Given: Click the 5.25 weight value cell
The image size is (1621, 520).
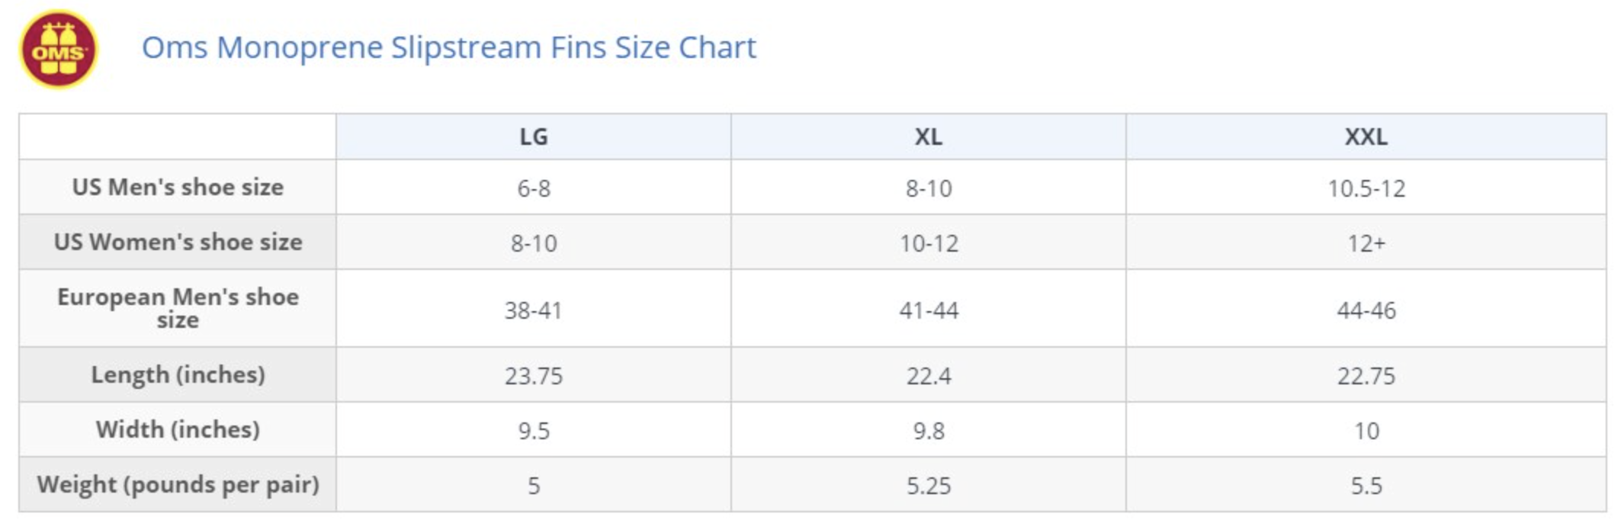Looking at the screenshot, I should tap(928, 486).
